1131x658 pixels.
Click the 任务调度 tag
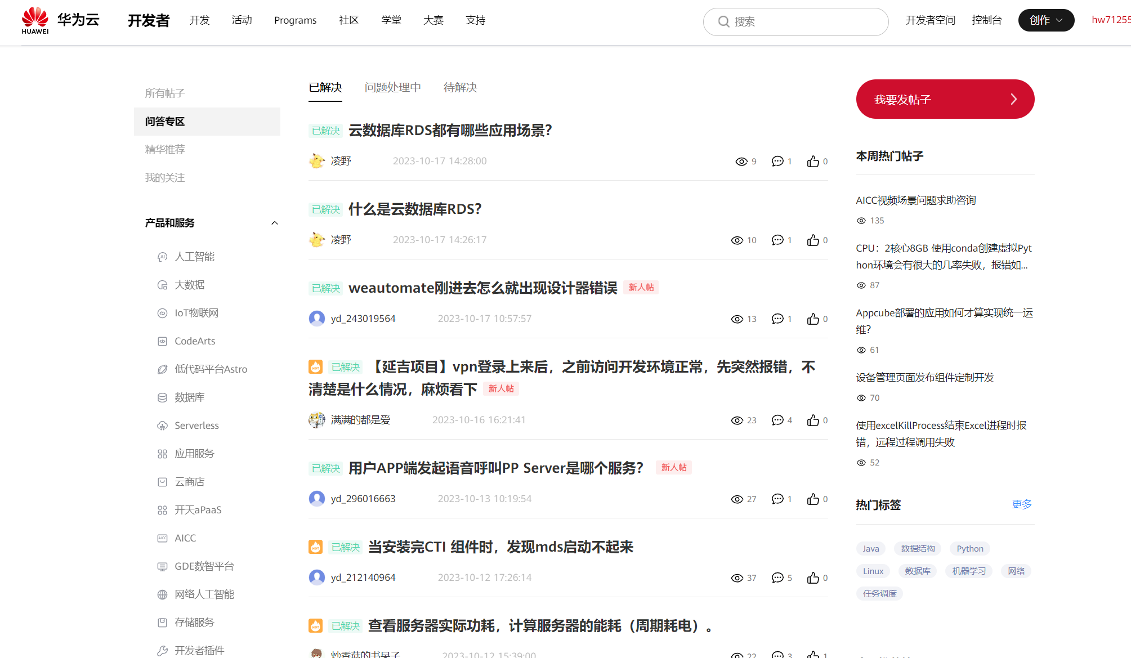(880, 594)
